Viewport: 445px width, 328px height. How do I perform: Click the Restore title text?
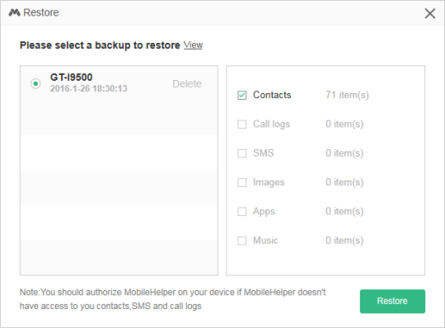tap(41, 12)
